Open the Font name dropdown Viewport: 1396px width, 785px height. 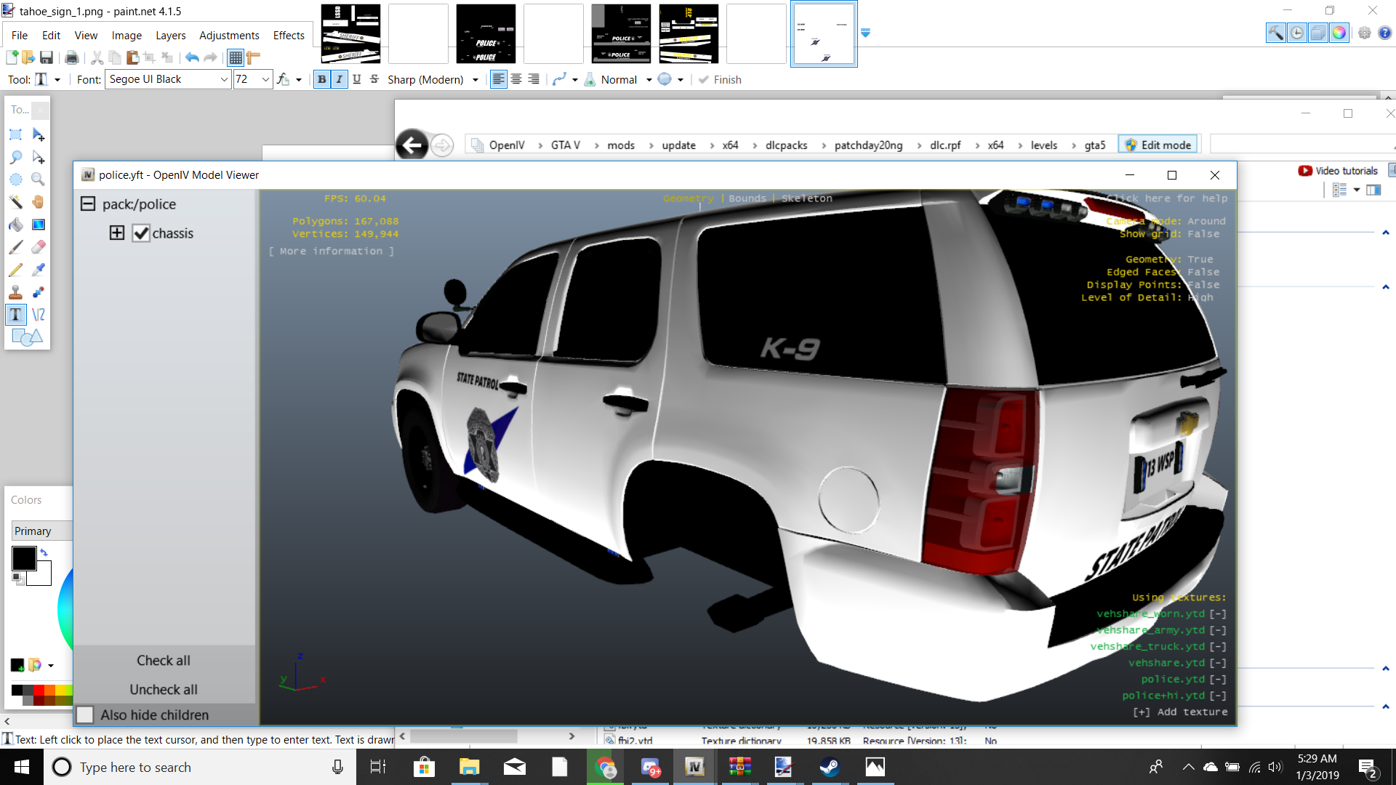(x=224, y=79)
